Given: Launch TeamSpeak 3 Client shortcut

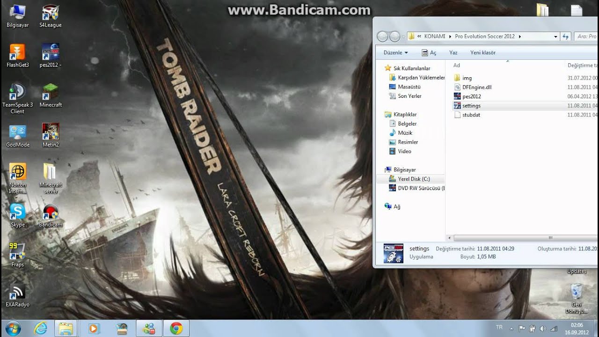Looking at the screenshot, I should tap(18, 99).
